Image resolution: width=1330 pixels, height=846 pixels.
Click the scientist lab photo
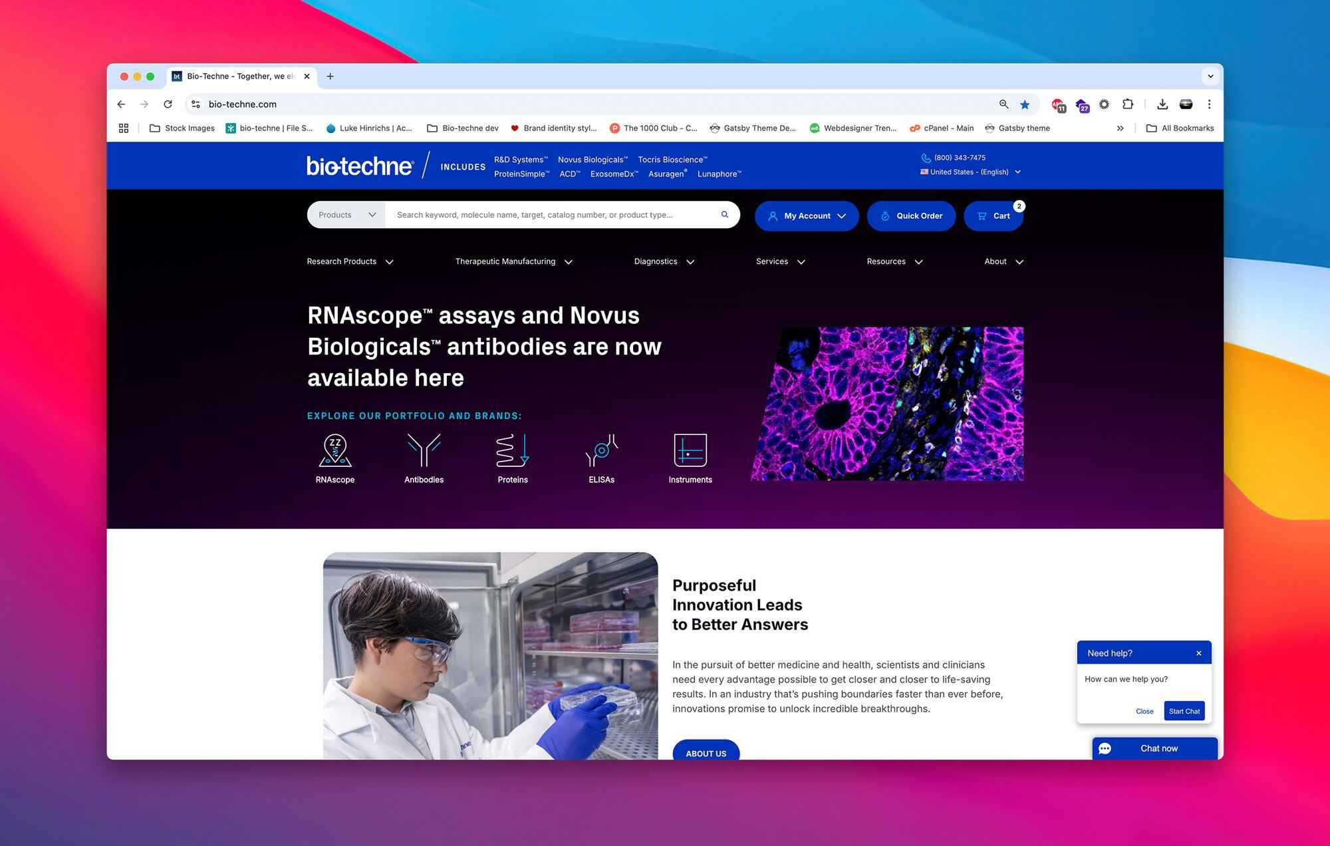pyautogui.click(x=491, y=656)
